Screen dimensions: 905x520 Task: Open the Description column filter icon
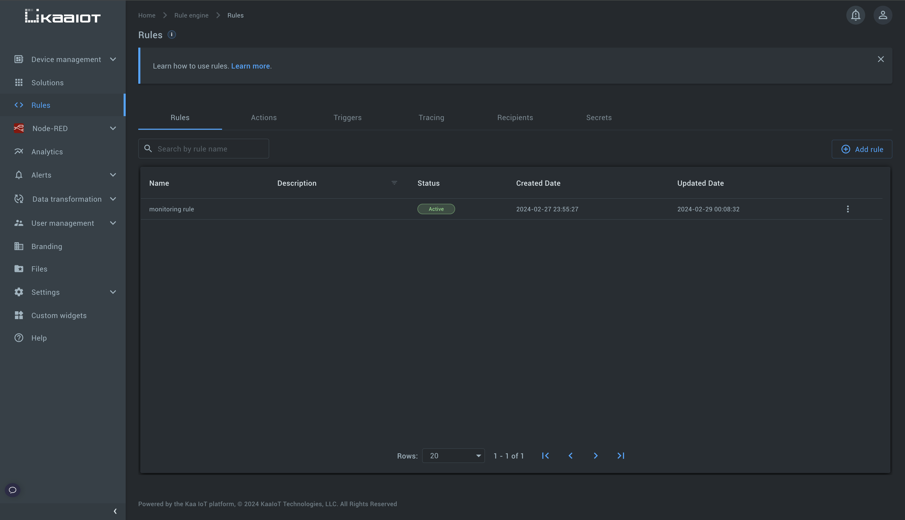point(394,183)
